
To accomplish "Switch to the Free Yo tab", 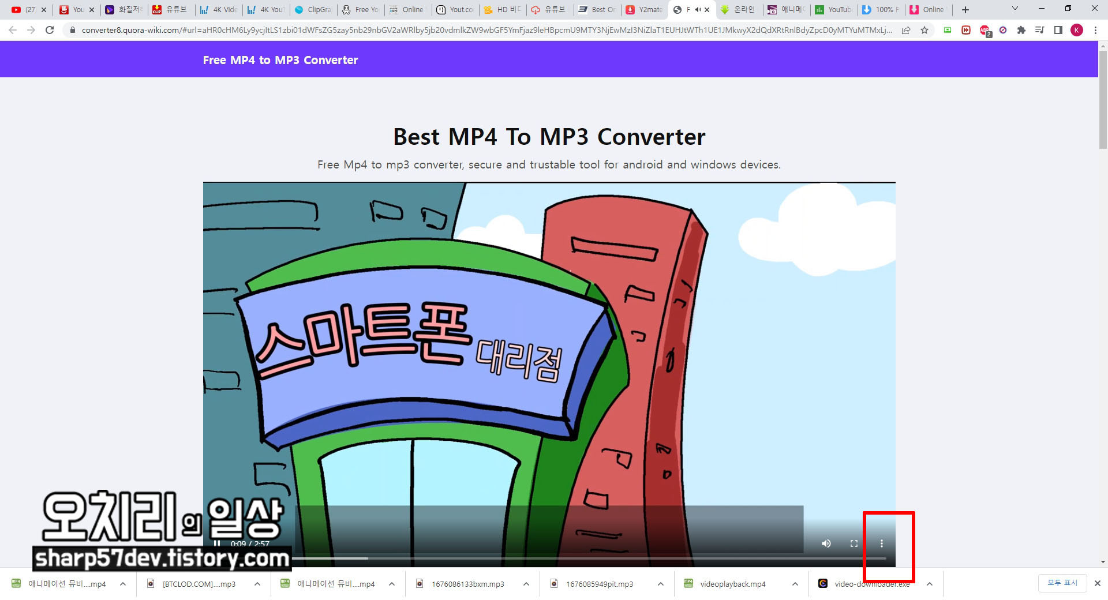I will (x=361, y=10).
